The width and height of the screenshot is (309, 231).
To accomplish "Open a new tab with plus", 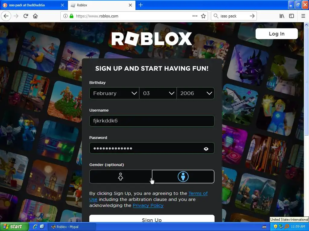I will [141, 5].
